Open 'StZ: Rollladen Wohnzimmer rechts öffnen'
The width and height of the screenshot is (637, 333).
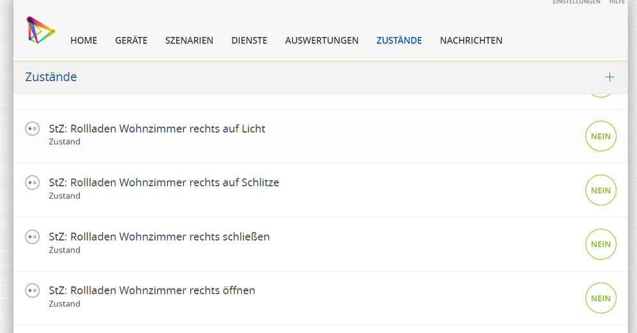(x=152, y=290)
